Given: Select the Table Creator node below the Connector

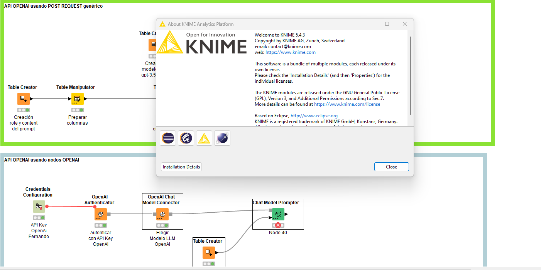Looking at the screenshot, I should [209, 253].
